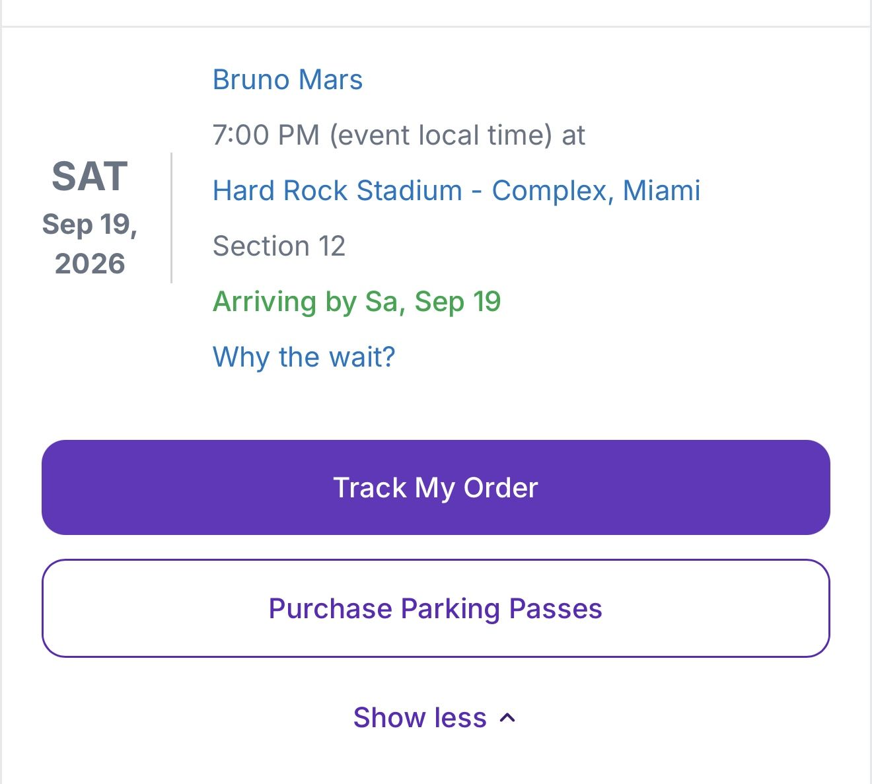Click the Sep 19, date line
872x784 pixels.
[x=90, y=225]
